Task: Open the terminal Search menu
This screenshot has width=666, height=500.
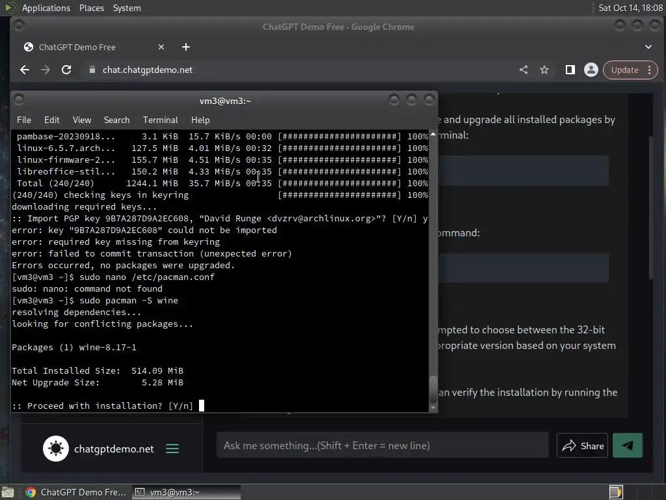Action: click(x=117, y=120)
